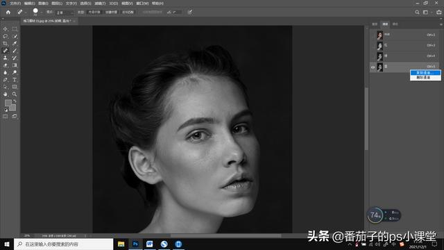Select the Zoom tool in toolbox
Screen dimensions: 444x250
[15, 94]
